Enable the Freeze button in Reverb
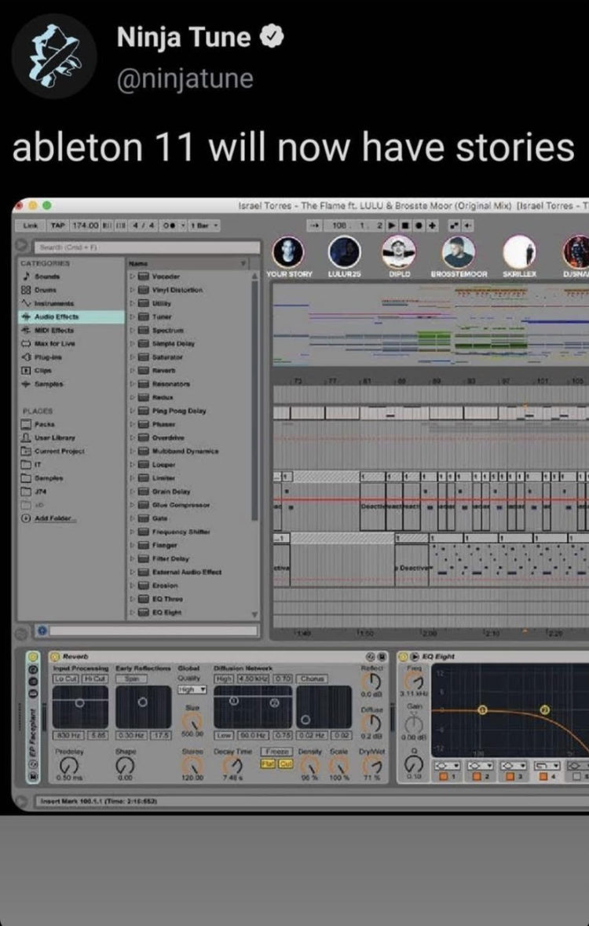The width and height of the screenshot is (589, 926). point(276,752)
